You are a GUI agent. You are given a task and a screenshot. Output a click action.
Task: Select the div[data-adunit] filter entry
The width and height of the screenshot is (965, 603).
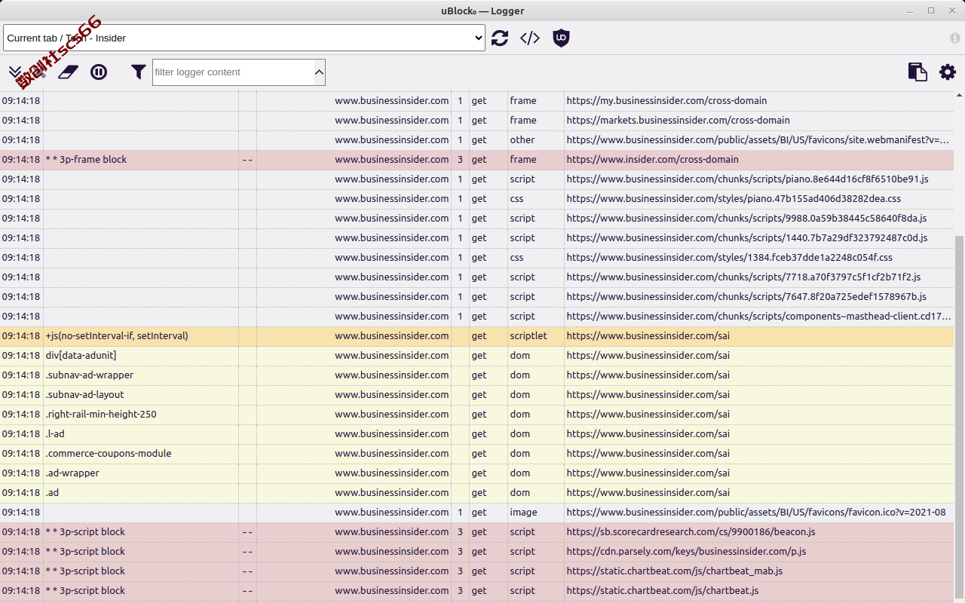pyautogui.click(x=81, y=356)
